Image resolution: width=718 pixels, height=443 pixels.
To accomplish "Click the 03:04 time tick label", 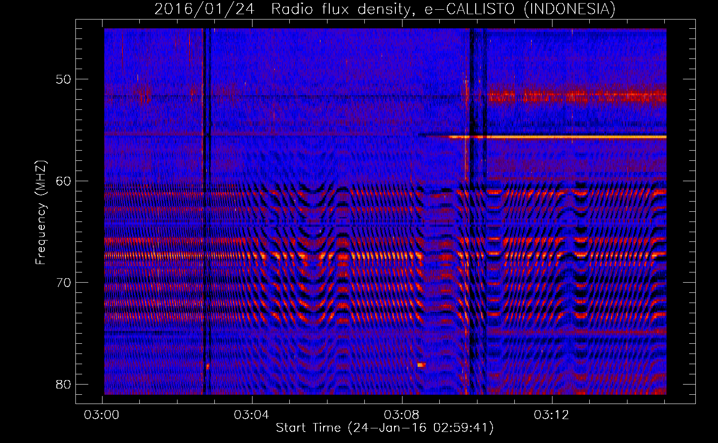I will click(x=252, y=415).
